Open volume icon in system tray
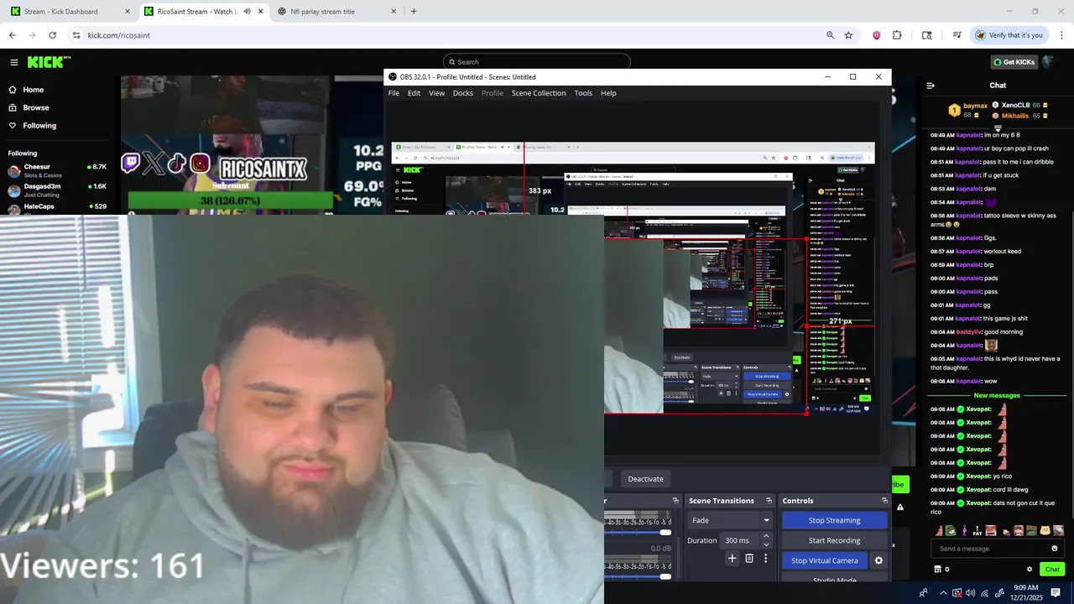The width and height of the screenshot is (1074, 604). click(x=971, y=593)
